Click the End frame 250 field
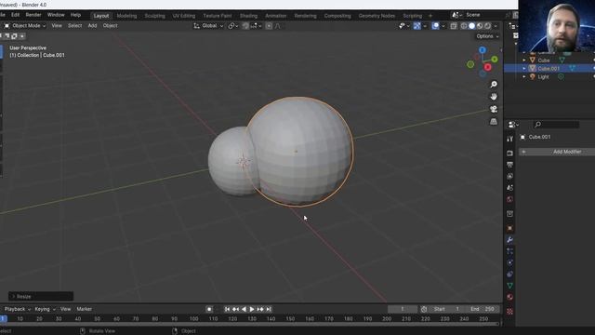Image resolution: width=595 pixels, height=335 pixels. [483, 309]
